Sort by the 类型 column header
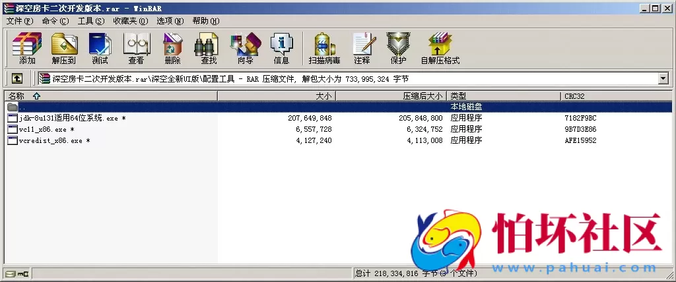 (504, 96)
